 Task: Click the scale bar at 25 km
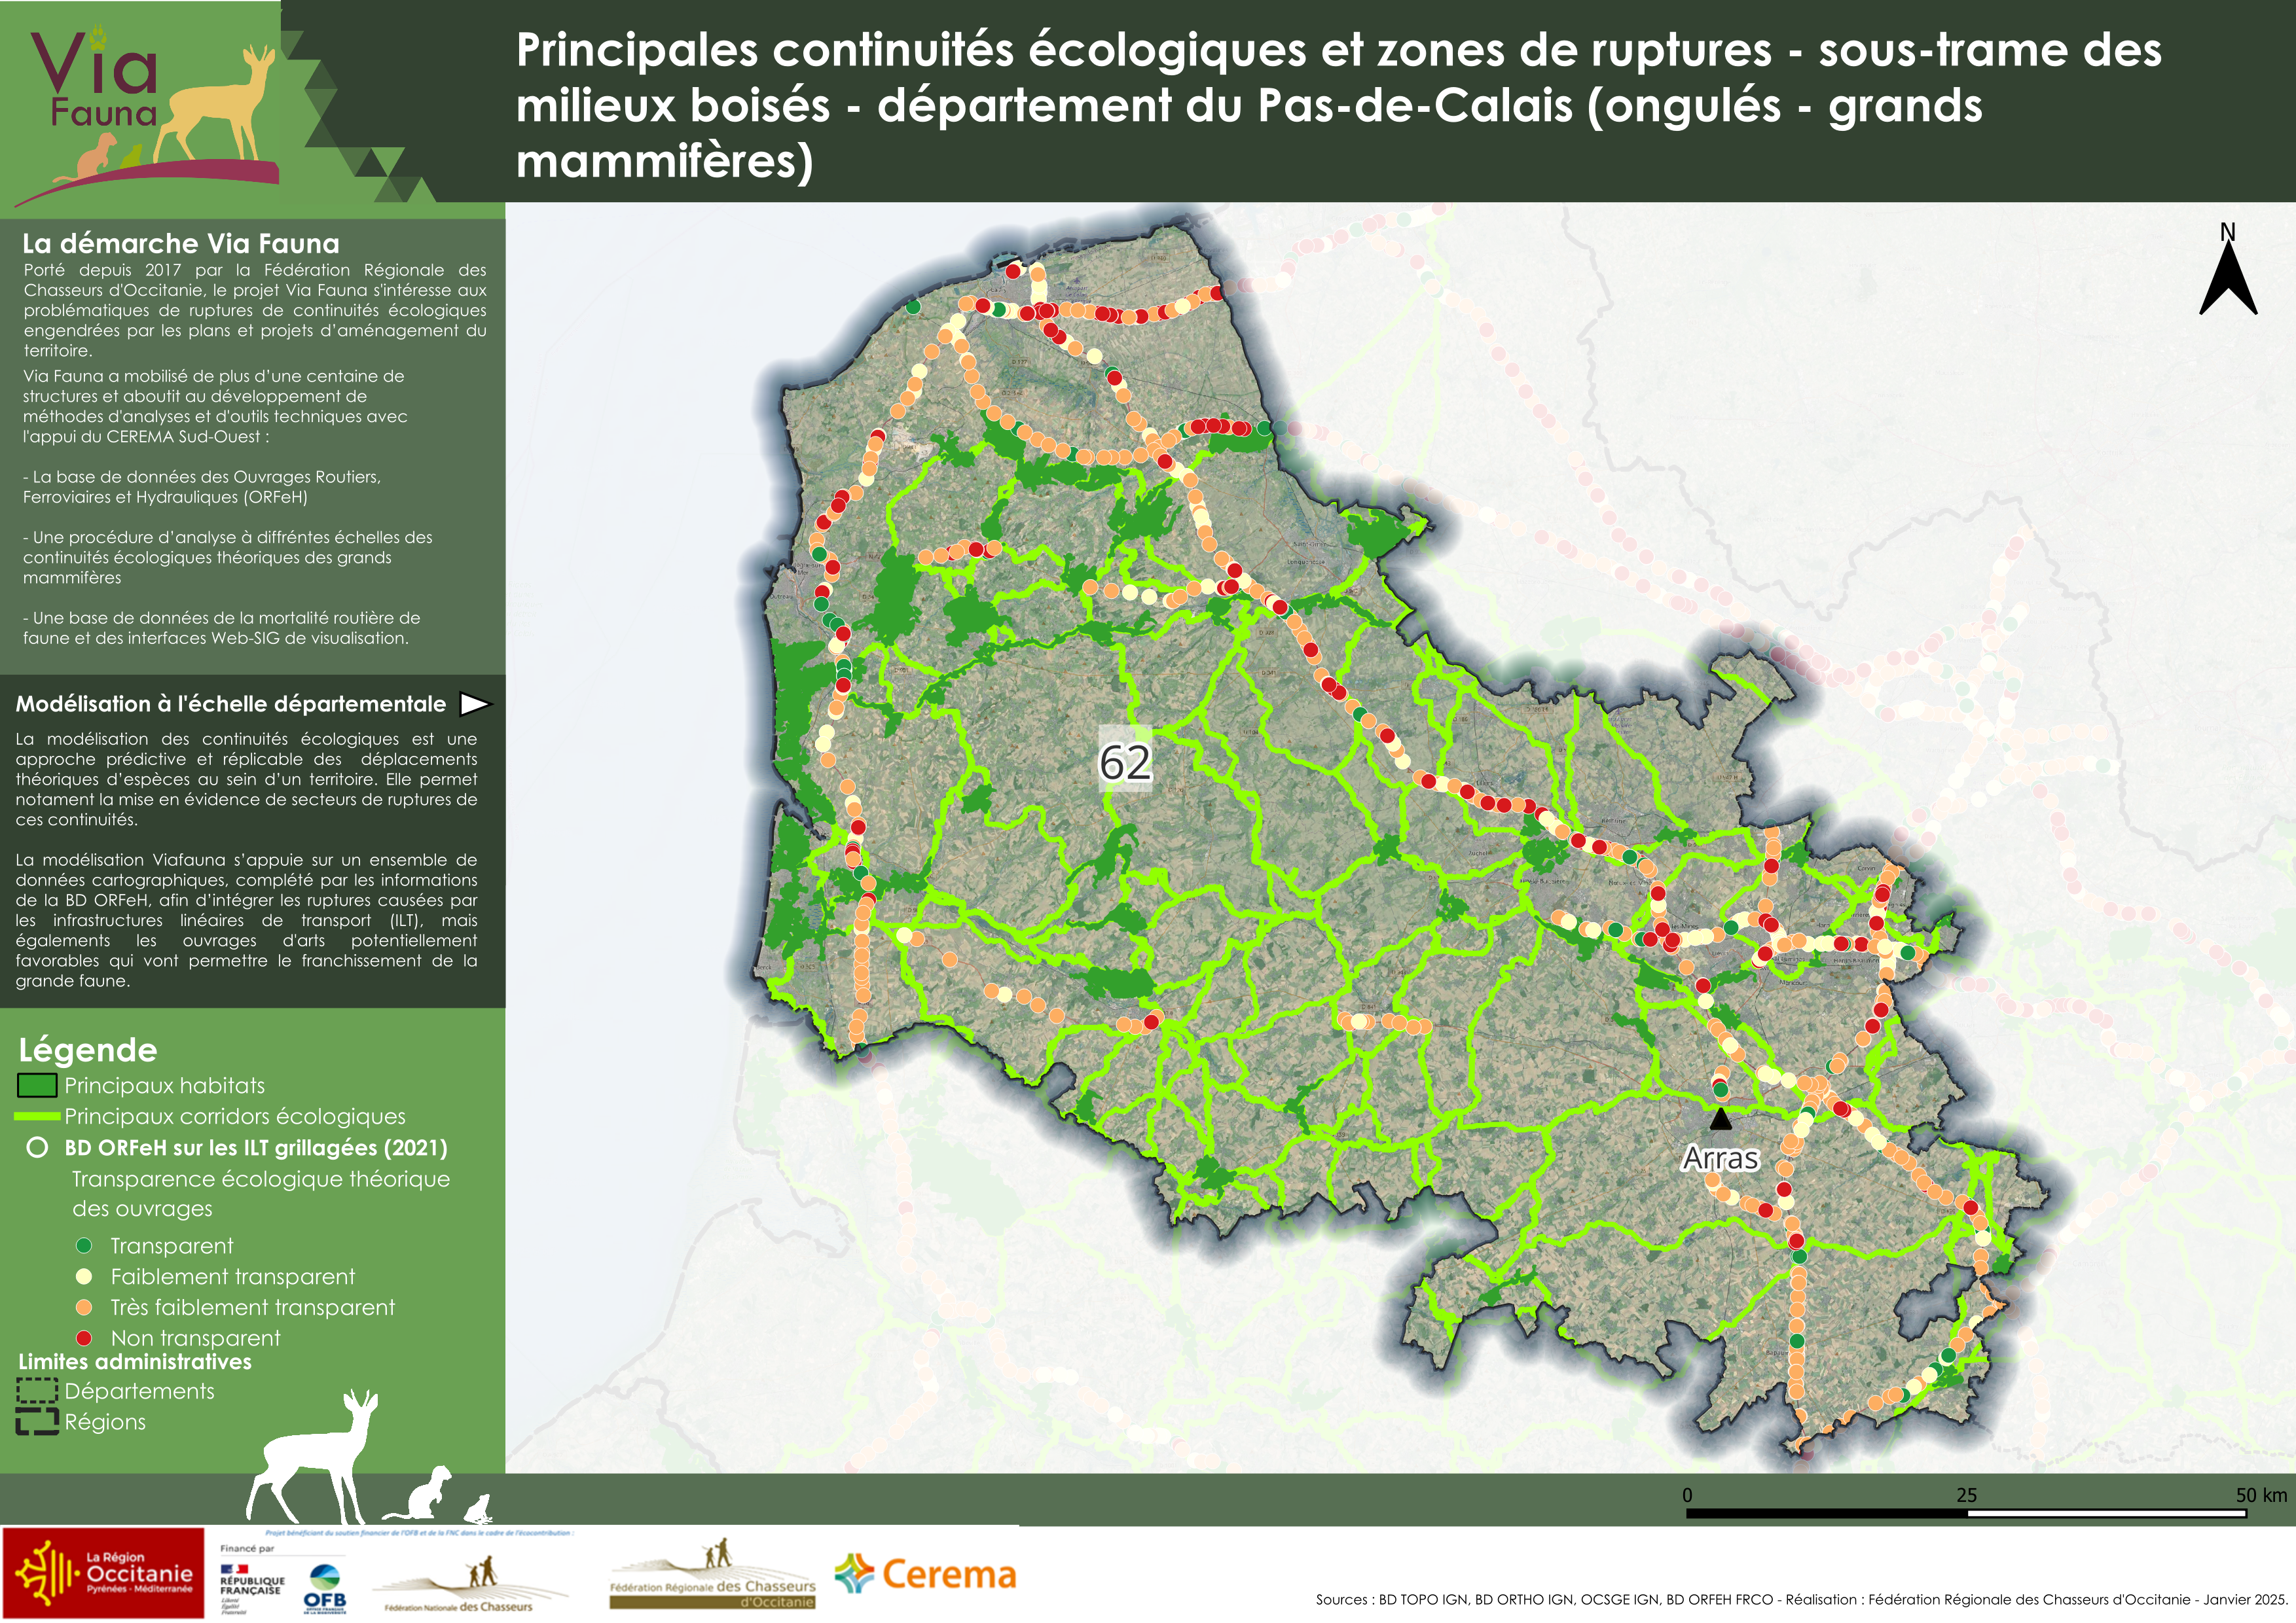click(1967, 1514)
